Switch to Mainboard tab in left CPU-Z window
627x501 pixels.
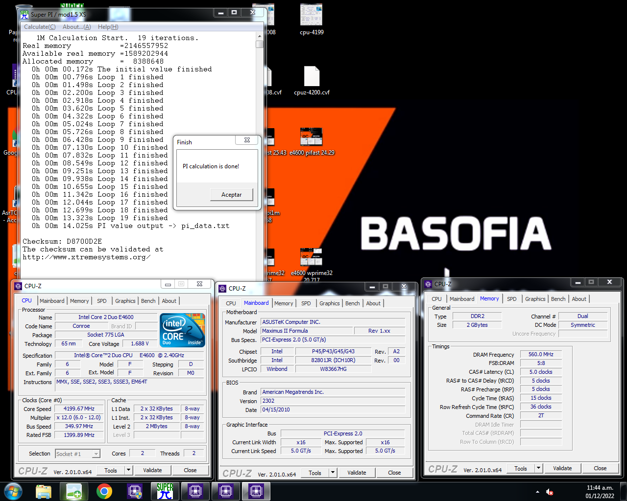52,301
